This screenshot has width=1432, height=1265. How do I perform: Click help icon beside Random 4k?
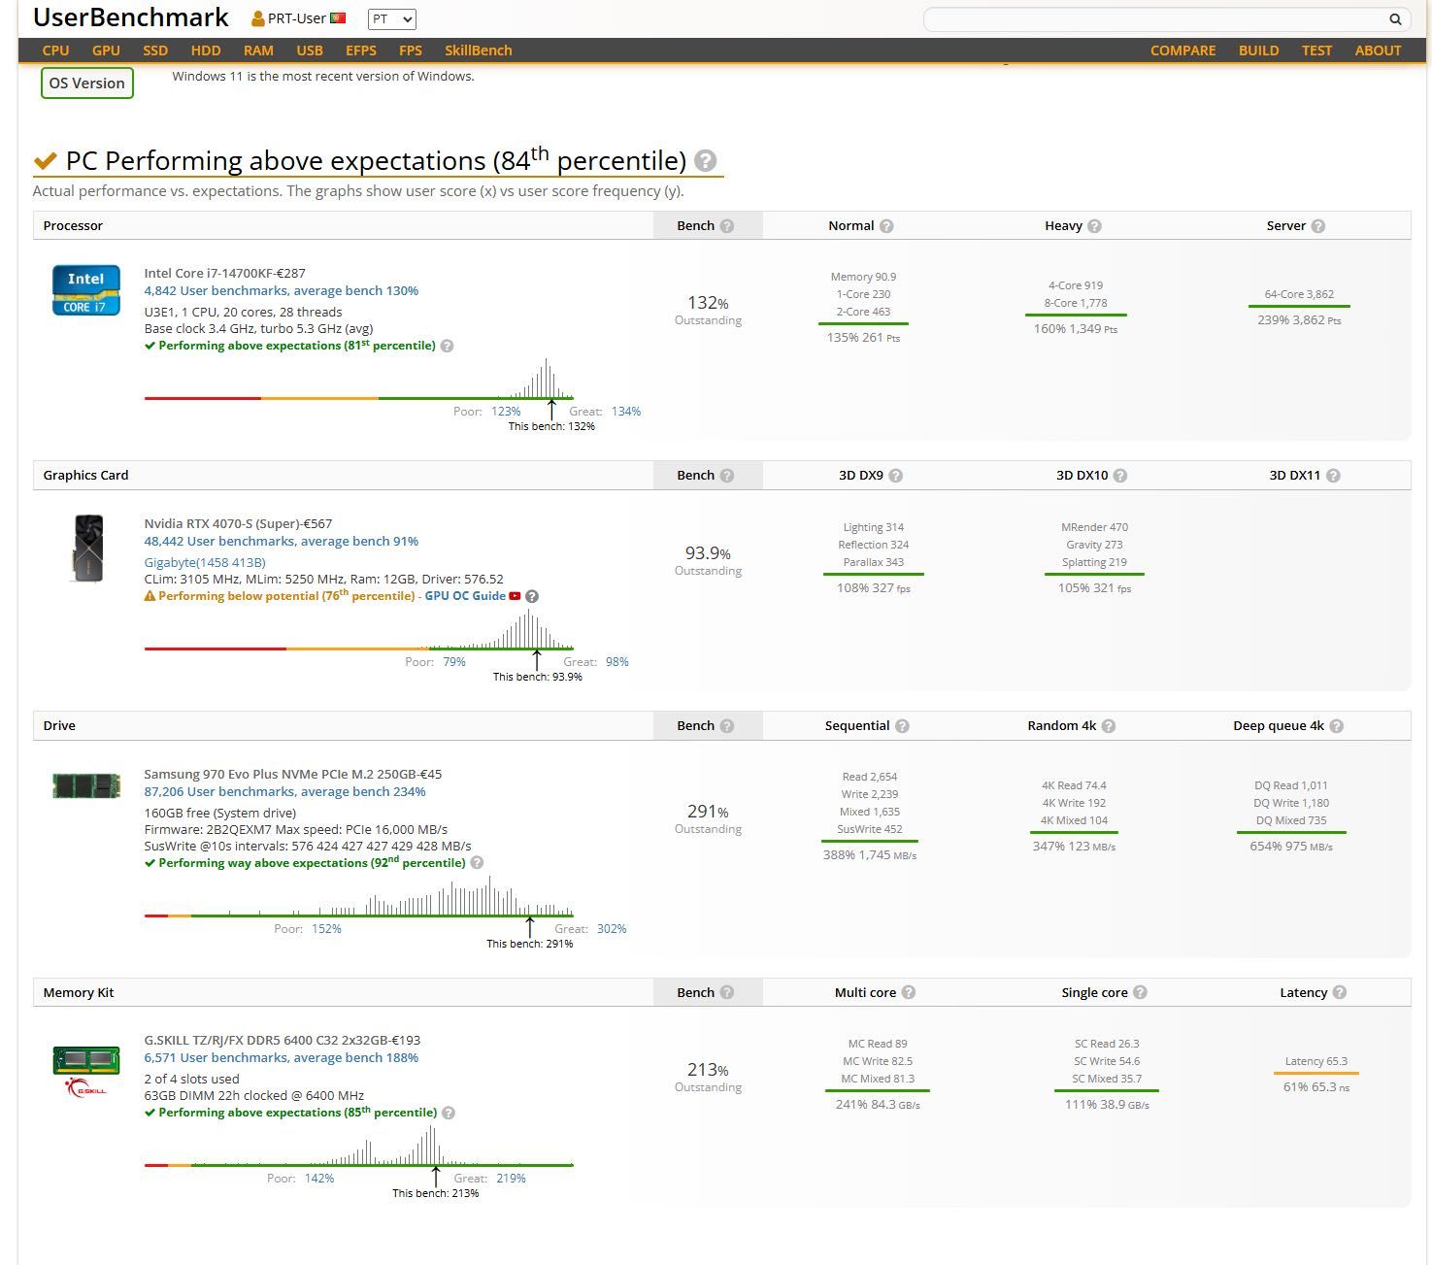(x=1109, y=726)
